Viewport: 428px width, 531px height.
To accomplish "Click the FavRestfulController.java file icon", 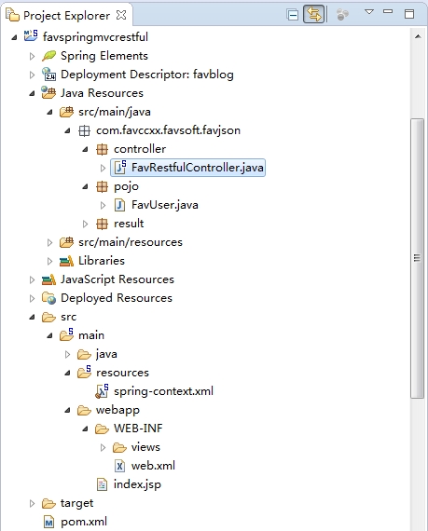I will pyautogui.click(x=120, y=168).
